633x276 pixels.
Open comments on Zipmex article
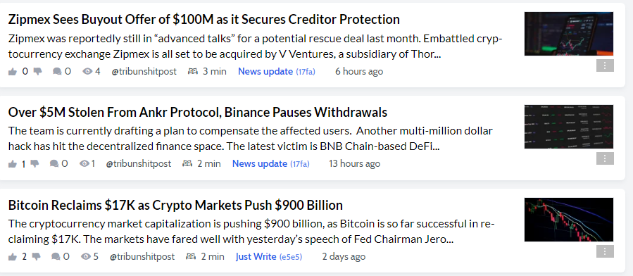click(57, 71)
